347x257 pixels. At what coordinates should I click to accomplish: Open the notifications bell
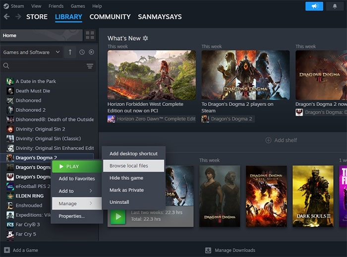coord(335,6)
